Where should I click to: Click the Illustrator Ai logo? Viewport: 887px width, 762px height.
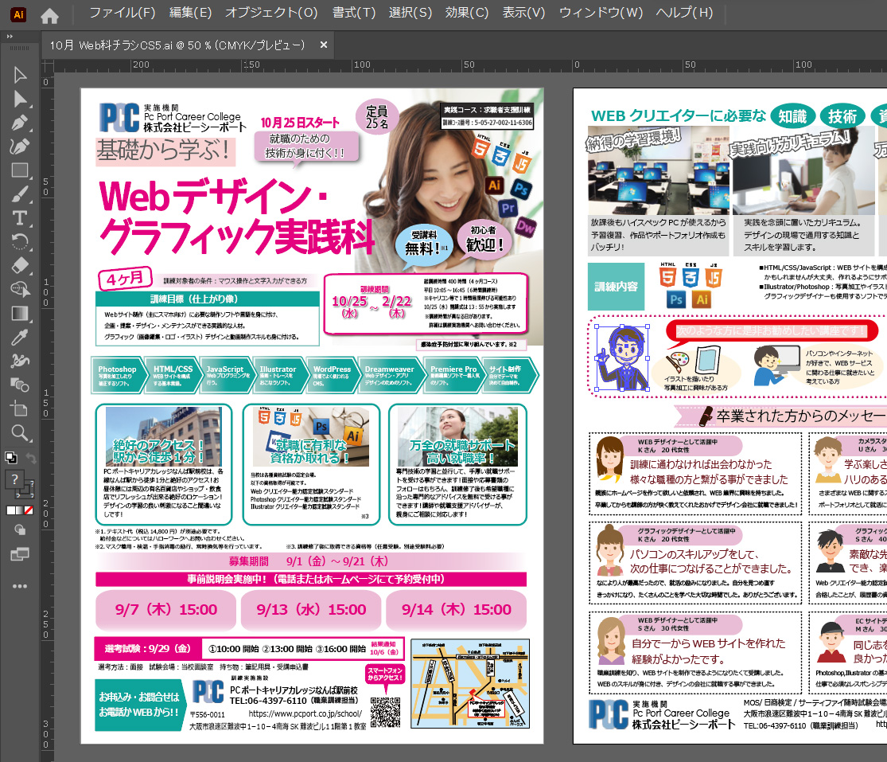(18, 14)
